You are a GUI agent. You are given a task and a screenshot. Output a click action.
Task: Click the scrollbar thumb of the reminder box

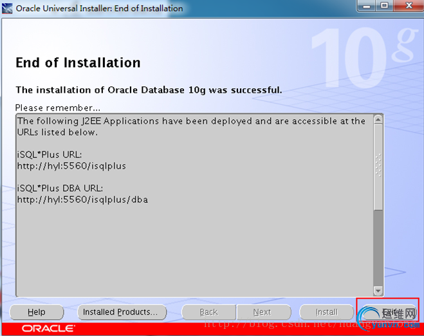point(378,167)
